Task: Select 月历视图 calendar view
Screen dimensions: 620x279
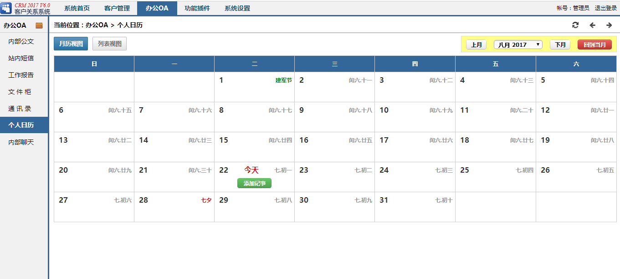Action: pos(71,44)
